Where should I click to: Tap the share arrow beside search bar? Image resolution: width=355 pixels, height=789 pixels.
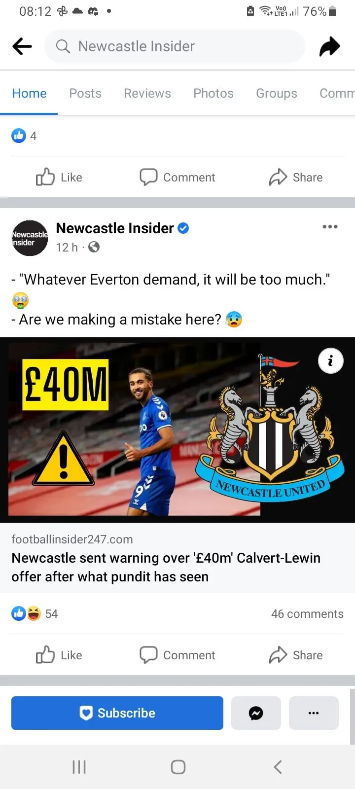coord(330,46)
